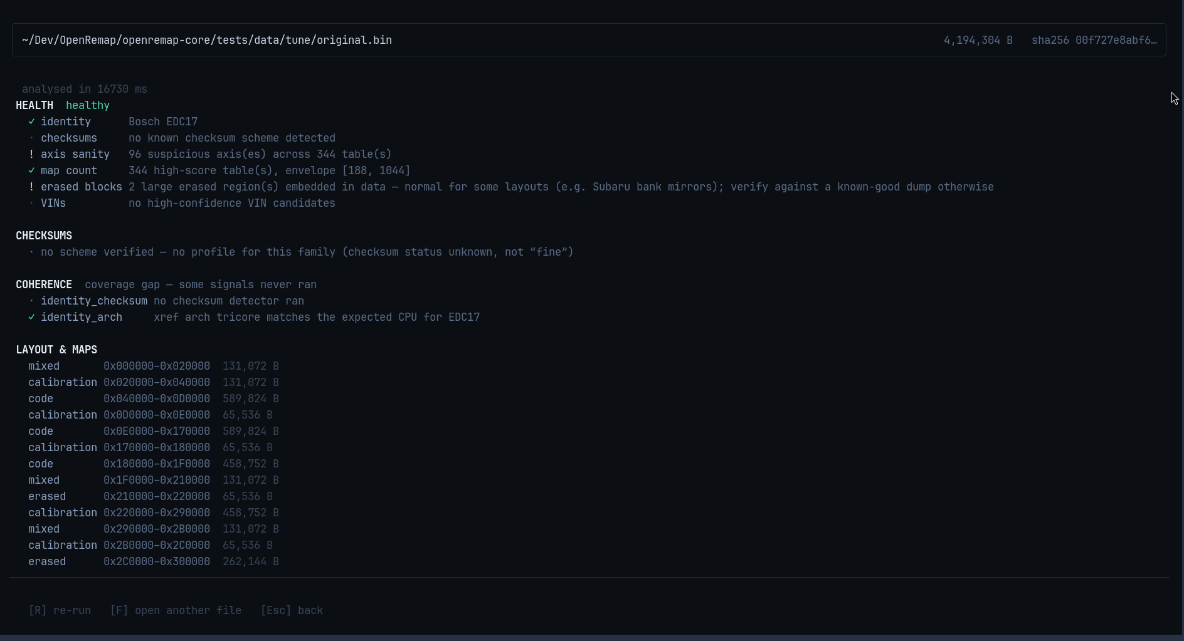Select the code 0x0E0000-0x170000 row
The width and height of the screenshot is (1184, 641).
point(154,431)
